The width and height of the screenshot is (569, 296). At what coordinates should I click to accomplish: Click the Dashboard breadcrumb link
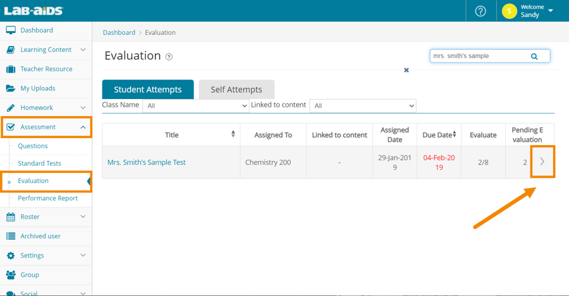pyautogui.click(x=119, y=32)
